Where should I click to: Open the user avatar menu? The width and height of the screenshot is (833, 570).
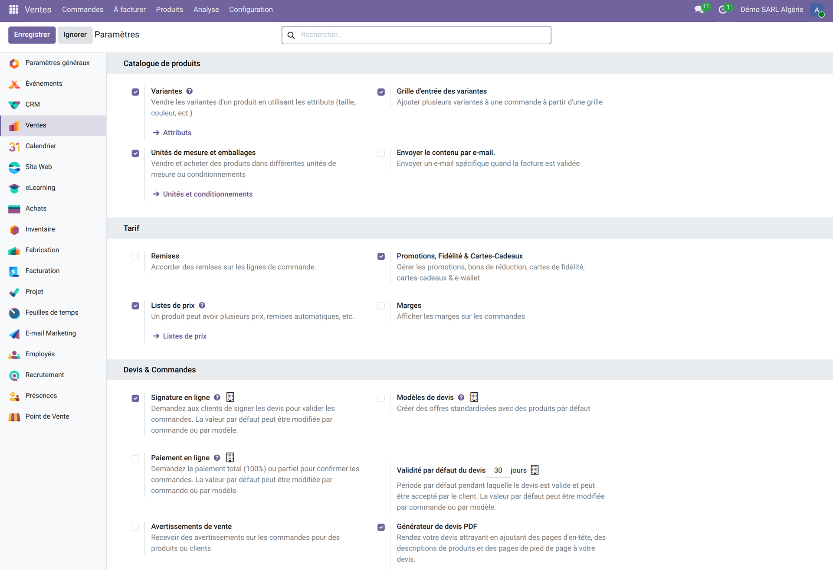[817, 10]
